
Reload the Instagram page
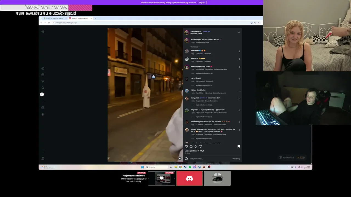tap(49, 23)
